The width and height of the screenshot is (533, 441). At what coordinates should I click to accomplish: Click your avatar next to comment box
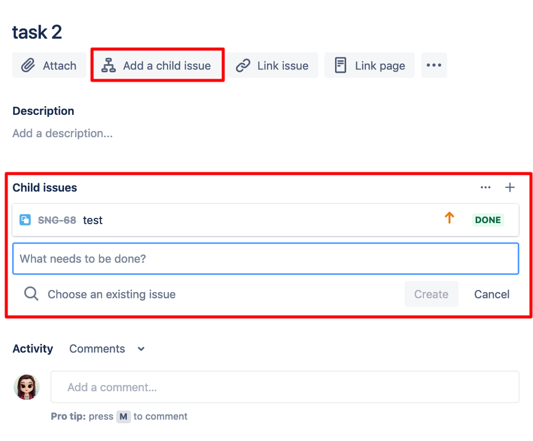coord(26,386)
